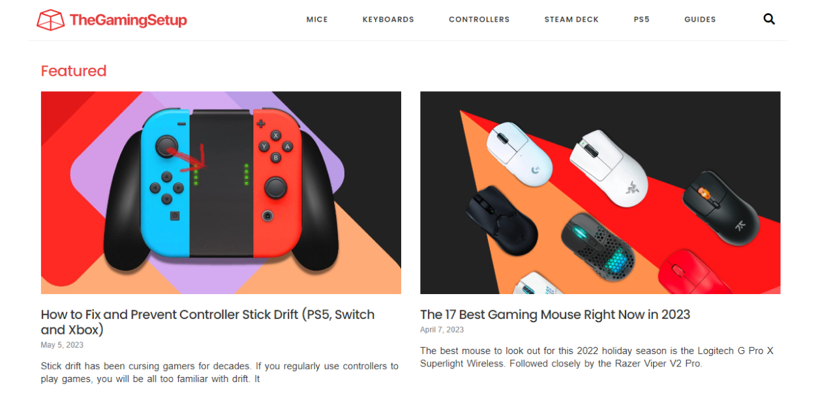Image resolution: width=820 pixels, height=403 pixels.
Task: Open the 17 Best Gaming Mouse title
Action: [555, 314]
